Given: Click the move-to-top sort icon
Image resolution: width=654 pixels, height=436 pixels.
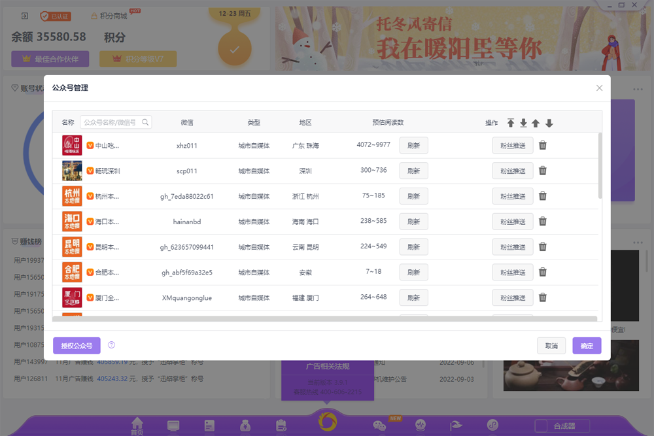Looking at the screenshot, I should 512,122.
